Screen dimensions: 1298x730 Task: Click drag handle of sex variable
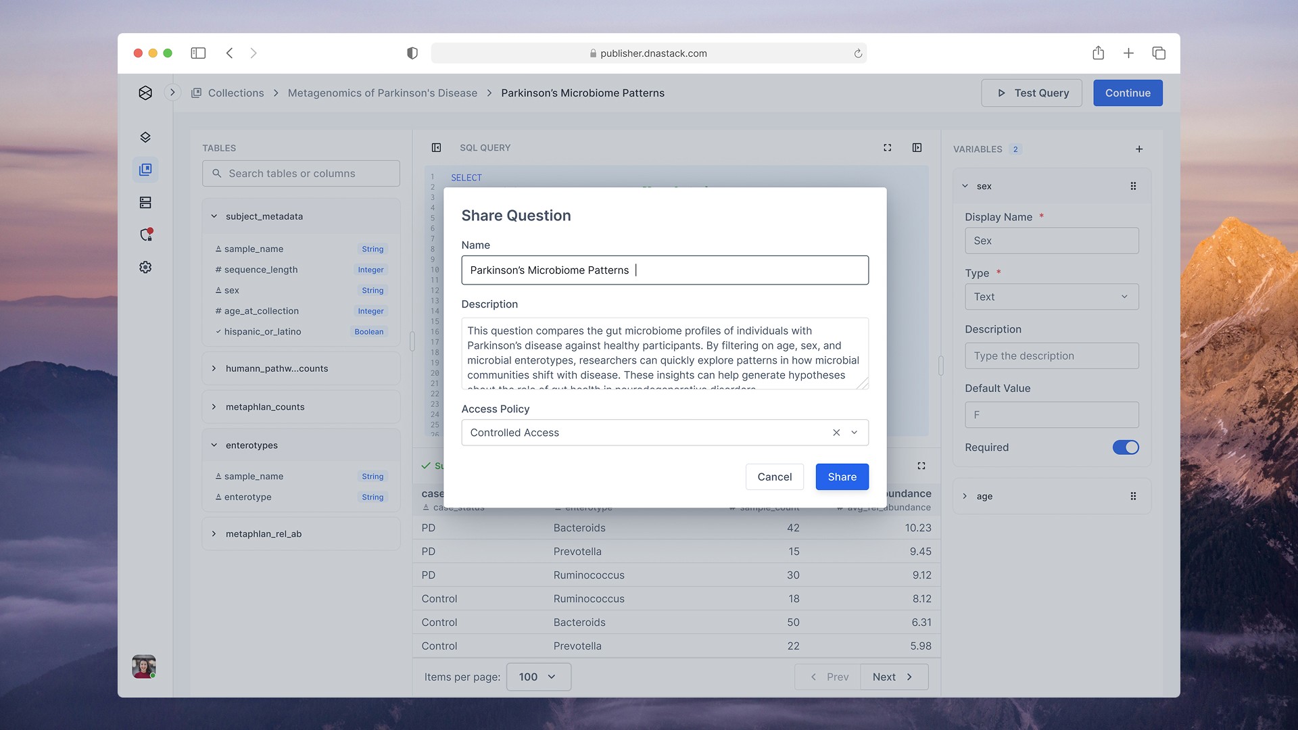click(1133, 186)
